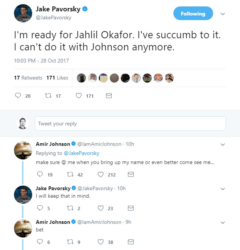
Task: View the 171 Likes list
Action: click(x=57, y=78)
